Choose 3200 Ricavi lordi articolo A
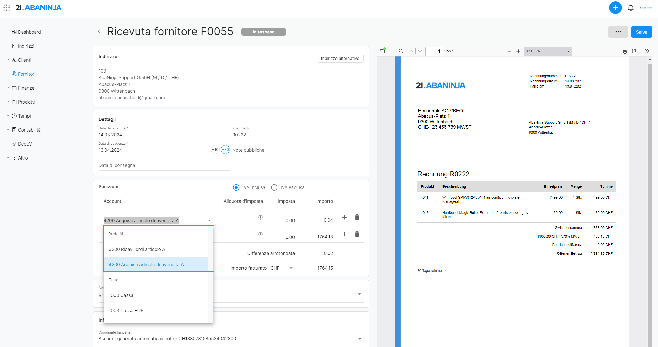Screen dimensions: 658x347 pos(137,249)
